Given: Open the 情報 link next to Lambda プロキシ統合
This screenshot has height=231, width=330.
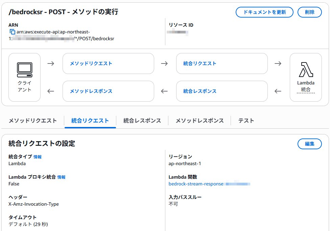Looking at the screenshot, I should tap(61, 177).
